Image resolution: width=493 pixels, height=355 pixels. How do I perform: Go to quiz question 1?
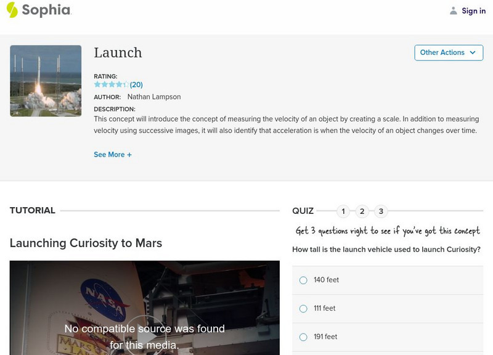pyautogui.click(x=343, y=211)
